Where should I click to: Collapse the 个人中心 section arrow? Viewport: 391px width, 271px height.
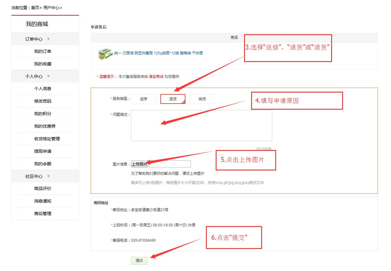(49, 76)
